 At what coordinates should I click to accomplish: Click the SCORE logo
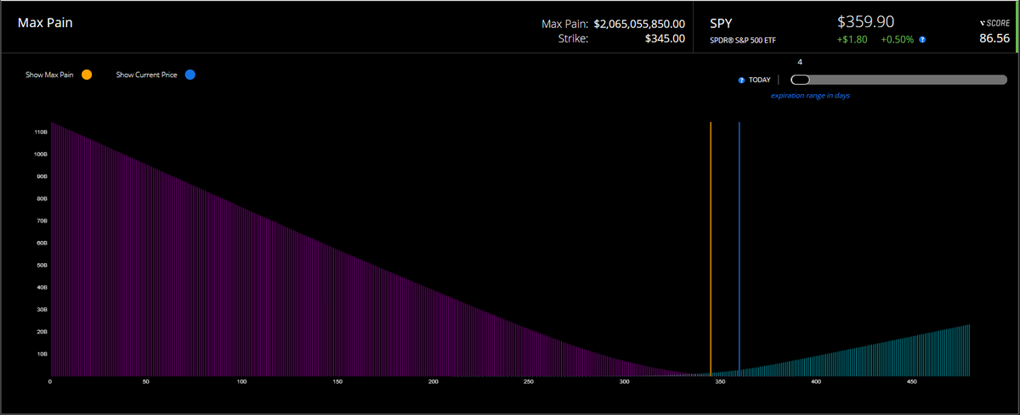pos(993,23)
